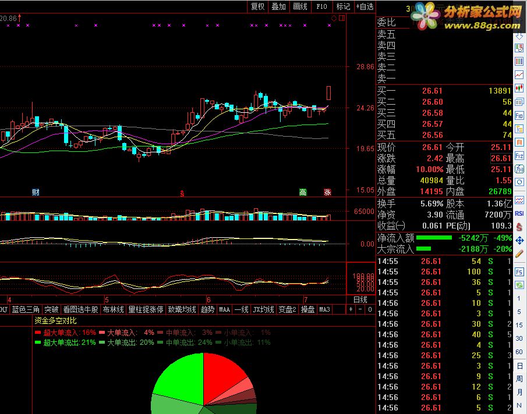Select the pencil drawing tool icon

[519, 254]
